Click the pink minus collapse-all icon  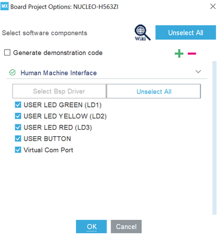(192, 53)
